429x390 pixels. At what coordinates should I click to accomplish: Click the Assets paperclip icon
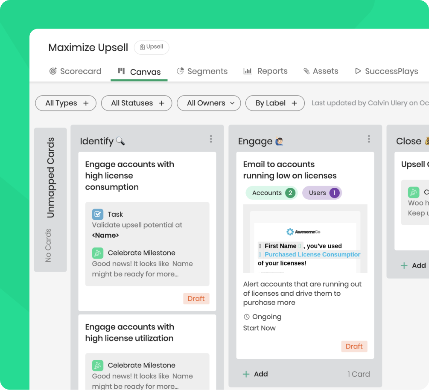(306, 71)
